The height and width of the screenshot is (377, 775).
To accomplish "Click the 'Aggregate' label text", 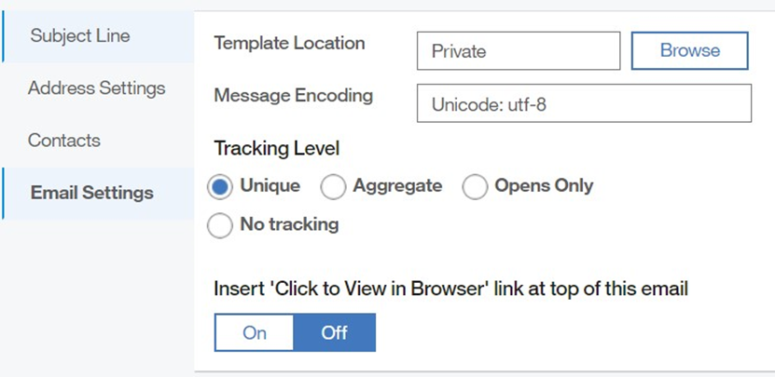I will pyautogui.click(x=397, y=185).
